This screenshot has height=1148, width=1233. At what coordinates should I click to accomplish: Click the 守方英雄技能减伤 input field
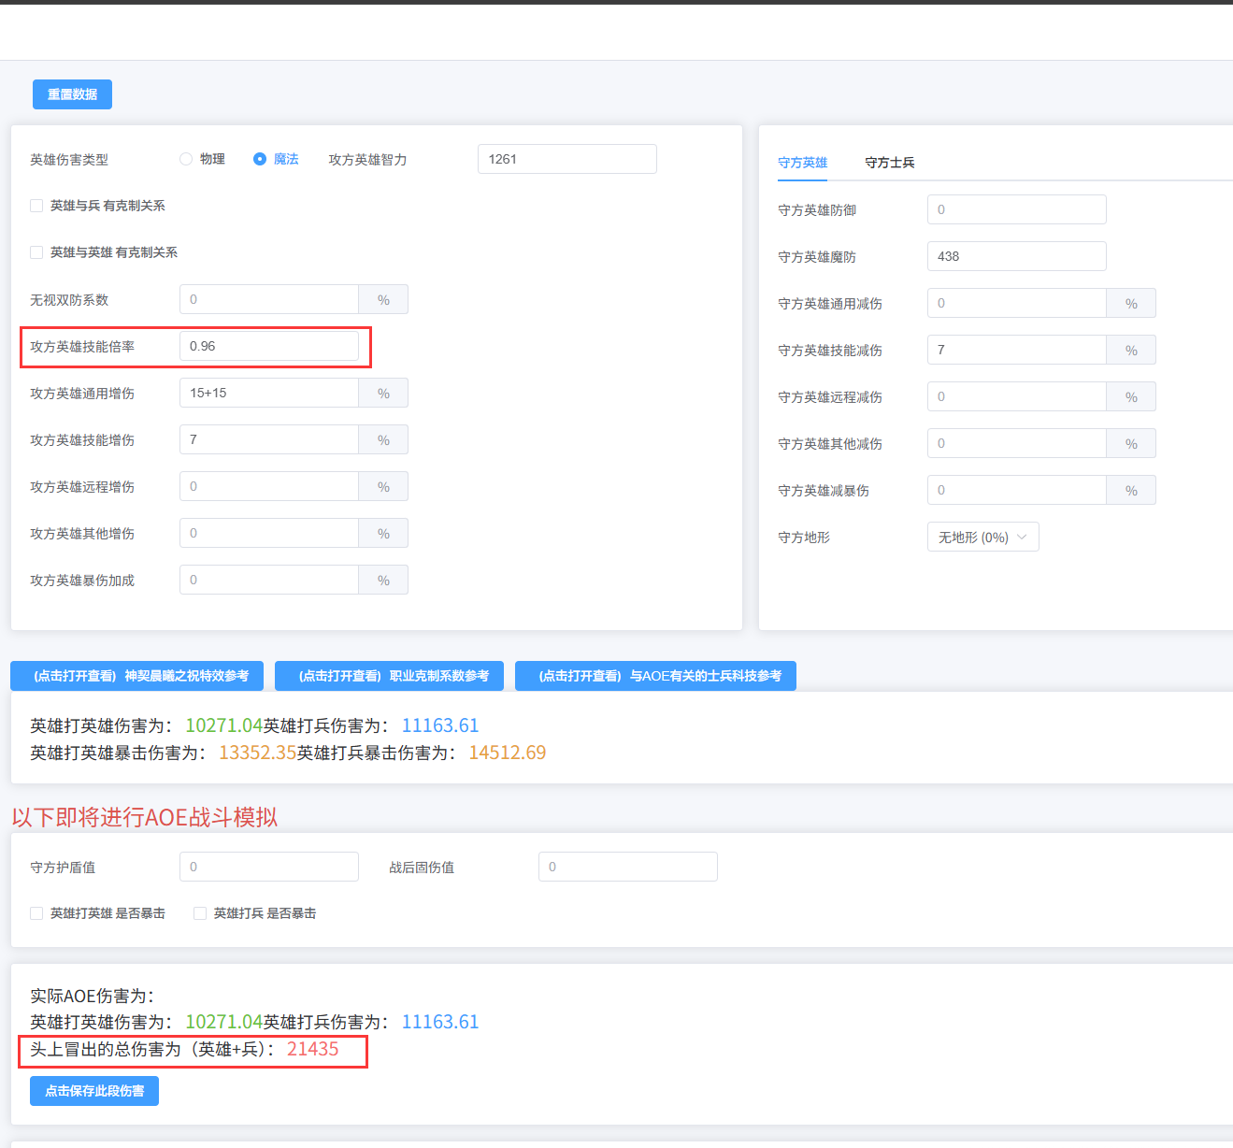click(x=1017, y=350)
